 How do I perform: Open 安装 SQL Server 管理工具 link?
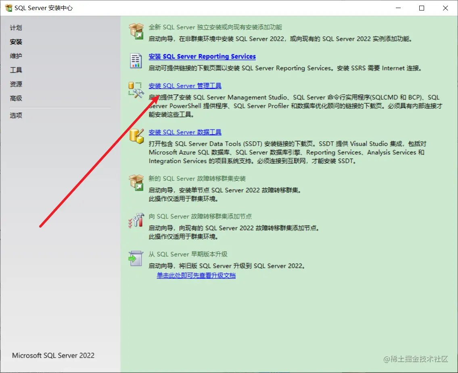[x=185, y=86]
